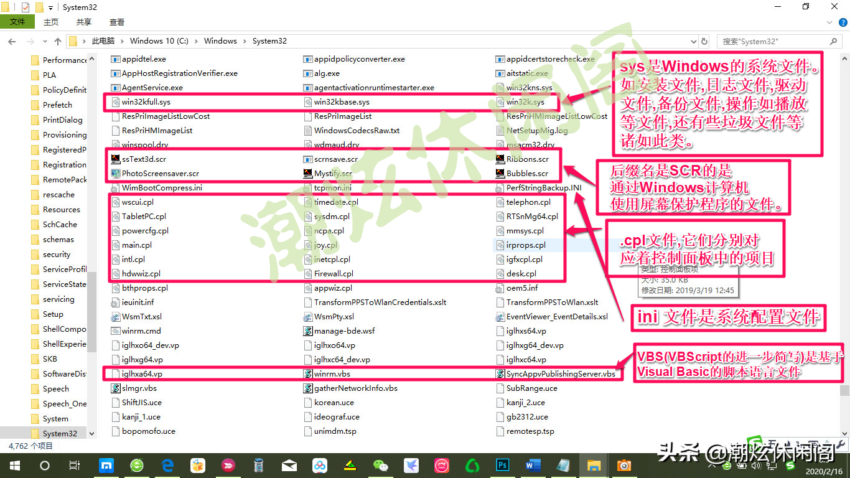Select the file name gb2312.uce
850x478 pixels.
pos(527,417)
